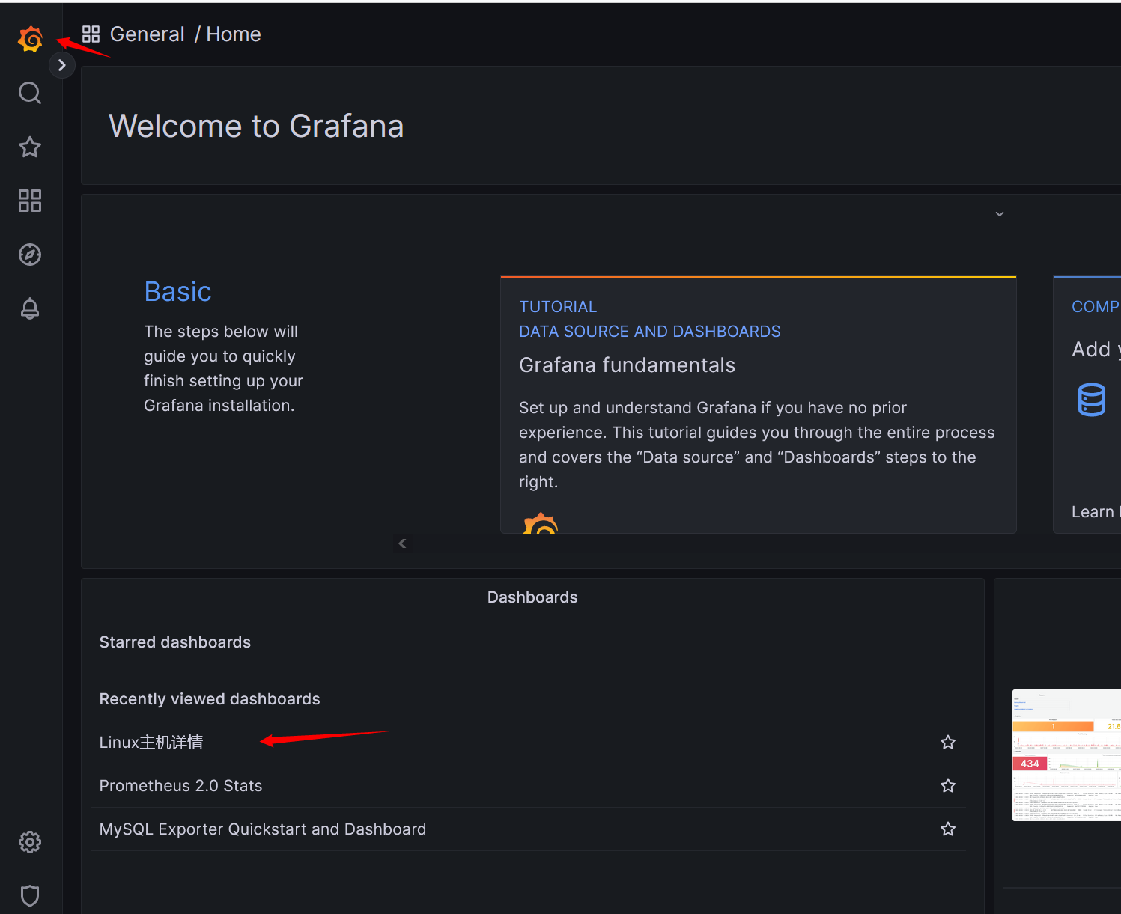Star the Linux主机详情 dashboard
1121x914 pixels.
[948, 742]
